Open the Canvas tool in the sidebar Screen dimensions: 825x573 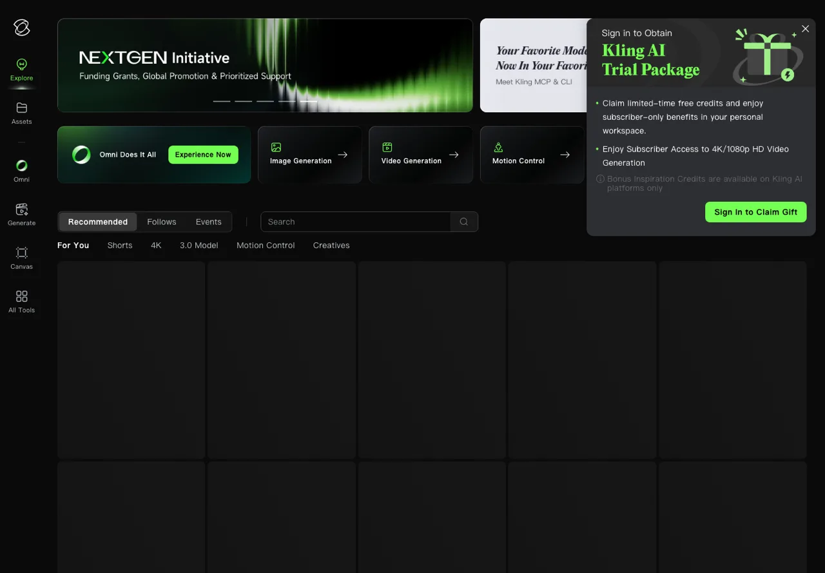(x=21, y=258)
